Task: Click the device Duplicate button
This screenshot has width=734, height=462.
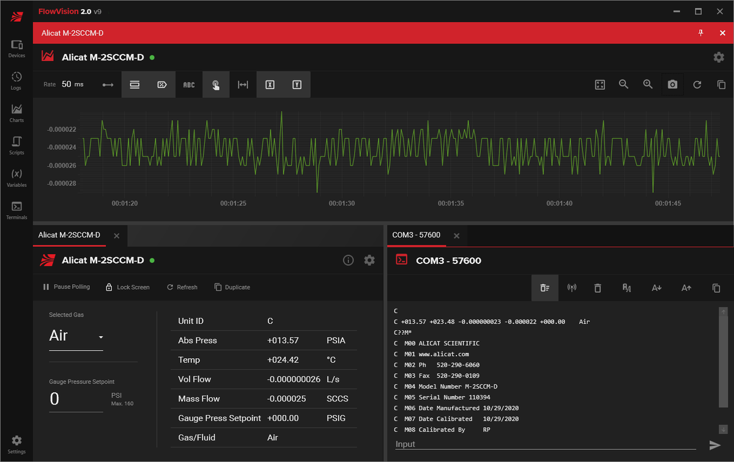Action: click(x=232, y=287)
